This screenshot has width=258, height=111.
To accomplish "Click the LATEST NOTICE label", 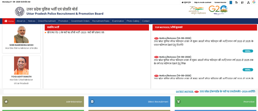I will 185,92.
